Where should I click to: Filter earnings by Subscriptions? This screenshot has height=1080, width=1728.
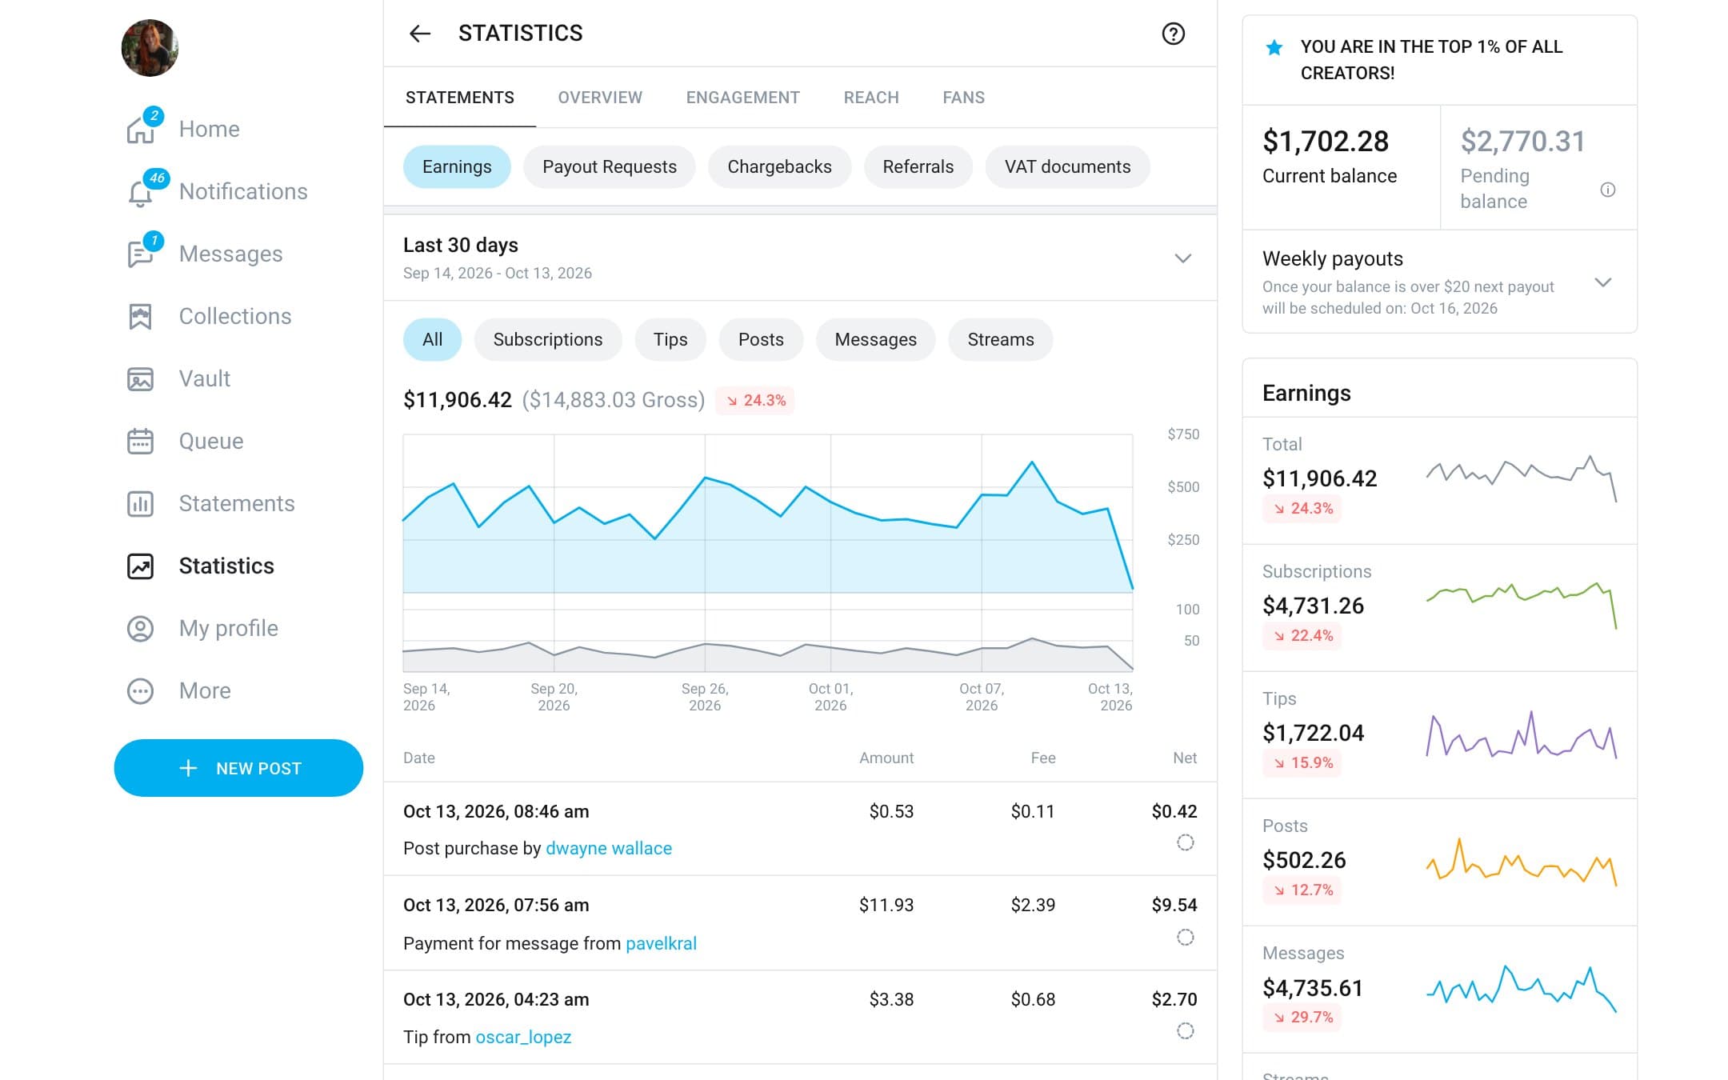tap(548, 340)
